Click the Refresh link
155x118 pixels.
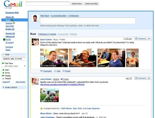73,34
